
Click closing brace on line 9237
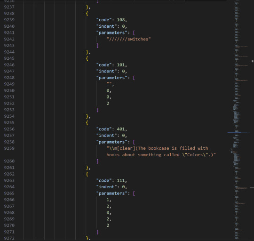[x=87, y=7]
